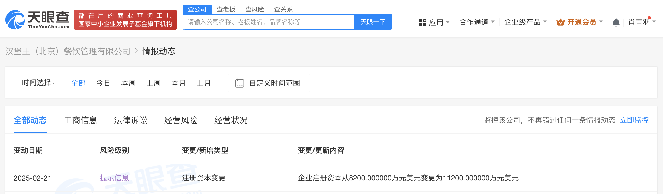Viewport: 663px width, 194px height.
Task: Switch to 经营状况 tab
Action: pyautogui.click(x=231, y=120)
